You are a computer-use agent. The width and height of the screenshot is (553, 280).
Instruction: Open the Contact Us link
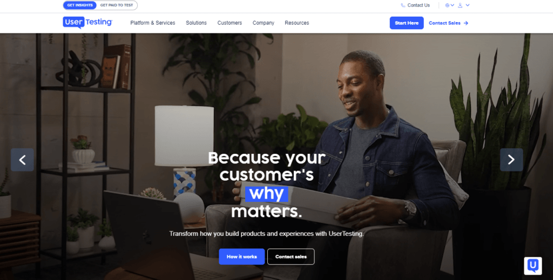pos(419,5)
